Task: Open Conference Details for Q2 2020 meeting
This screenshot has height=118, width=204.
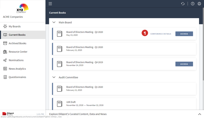Action: tap(161, 34)
